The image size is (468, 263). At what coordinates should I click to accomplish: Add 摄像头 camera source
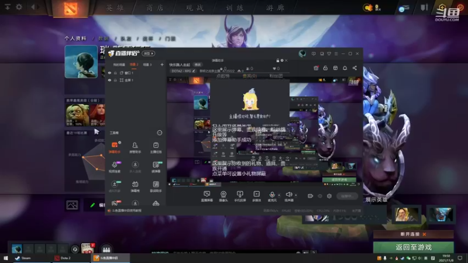pyautogui.click(x=223, y=196)
